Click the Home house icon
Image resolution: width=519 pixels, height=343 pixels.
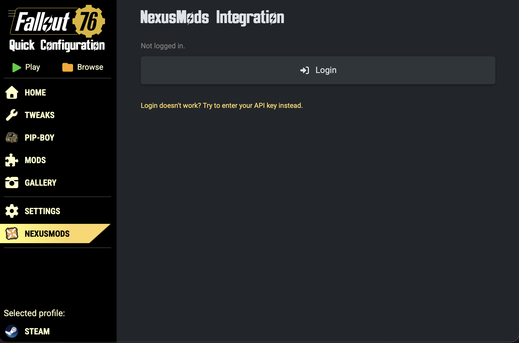12,93
